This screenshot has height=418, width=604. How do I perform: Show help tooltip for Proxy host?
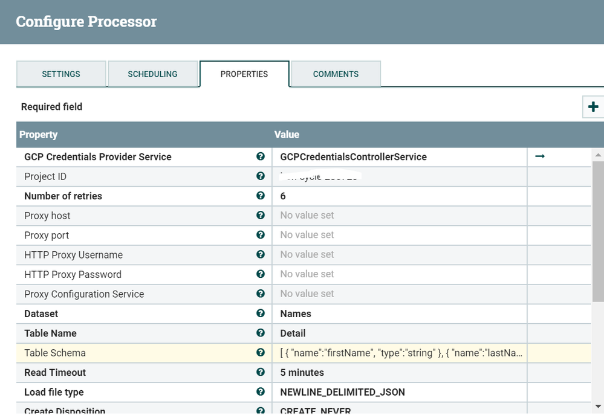261,216
